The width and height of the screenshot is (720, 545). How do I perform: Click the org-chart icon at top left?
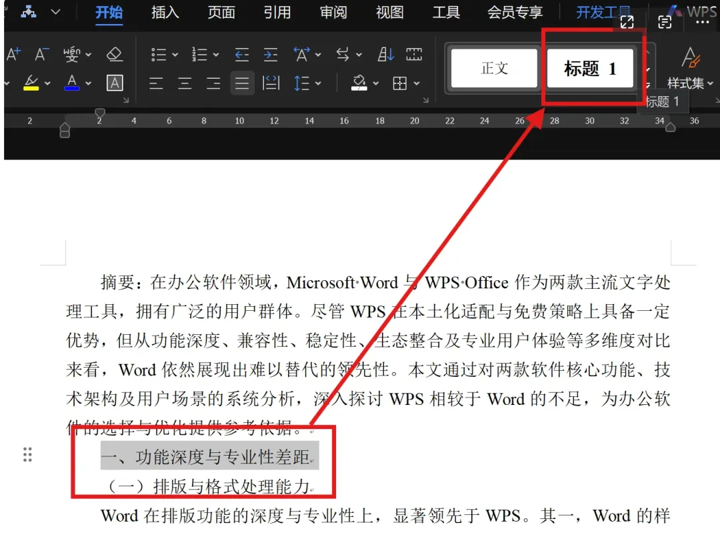pos(29,11)
